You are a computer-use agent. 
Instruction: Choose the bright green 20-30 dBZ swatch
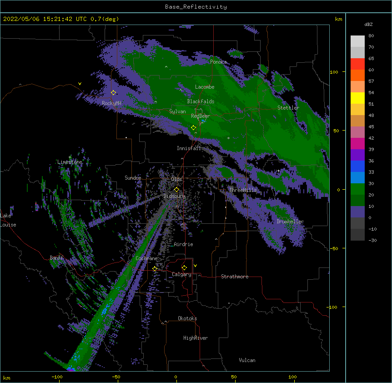357,189
